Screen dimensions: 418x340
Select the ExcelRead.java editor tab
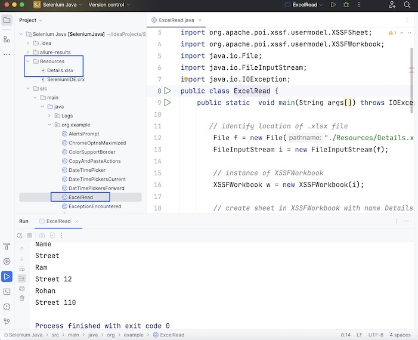pyautogui.click(x=176, y=20)
